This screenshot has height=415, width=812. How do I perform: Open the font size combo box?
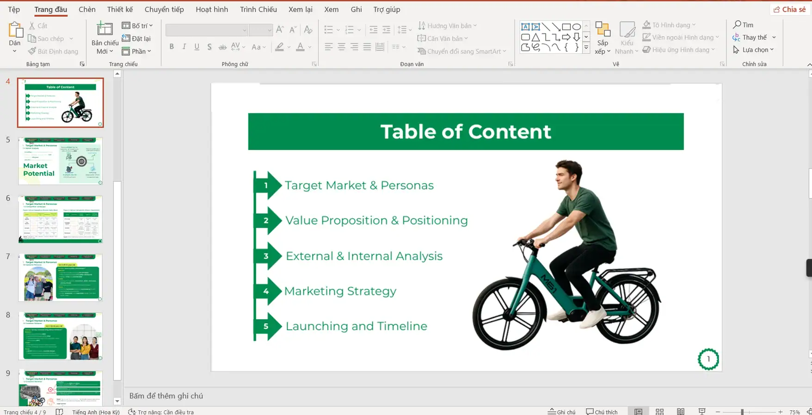(260, 30)
